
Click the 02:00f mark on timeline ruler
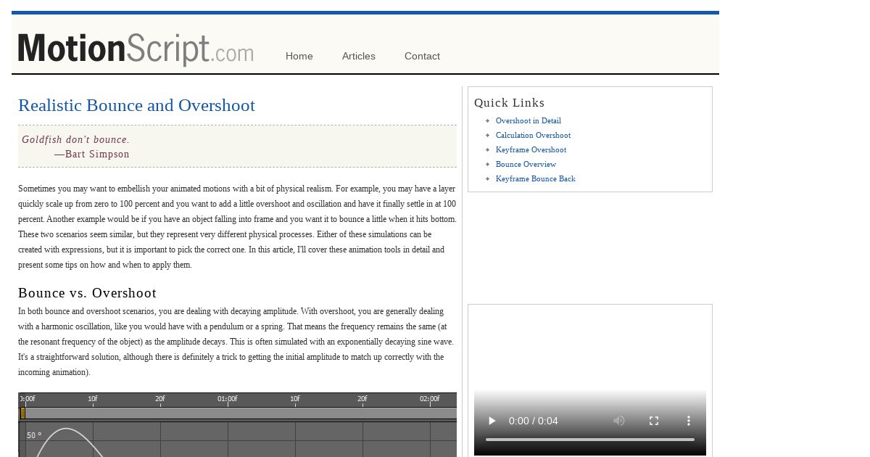coord(429,399)
